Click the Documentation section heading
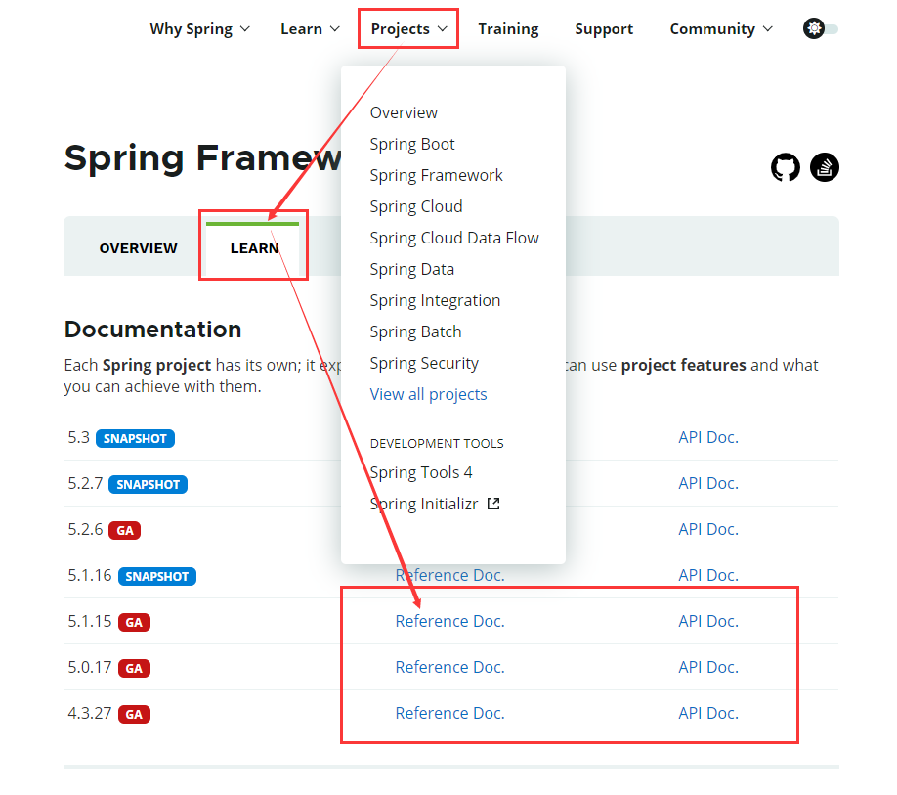This screenshot has height=795, width=897. pyautogui.click(x=152, y=330)
